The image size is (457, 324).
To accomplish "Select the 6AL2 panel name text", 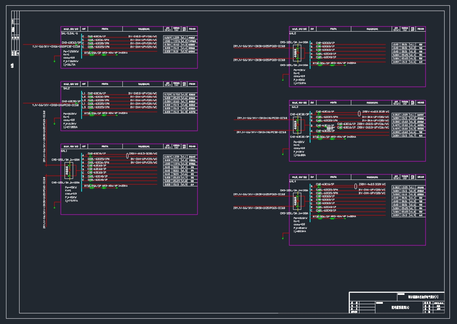I will (293, 33).
